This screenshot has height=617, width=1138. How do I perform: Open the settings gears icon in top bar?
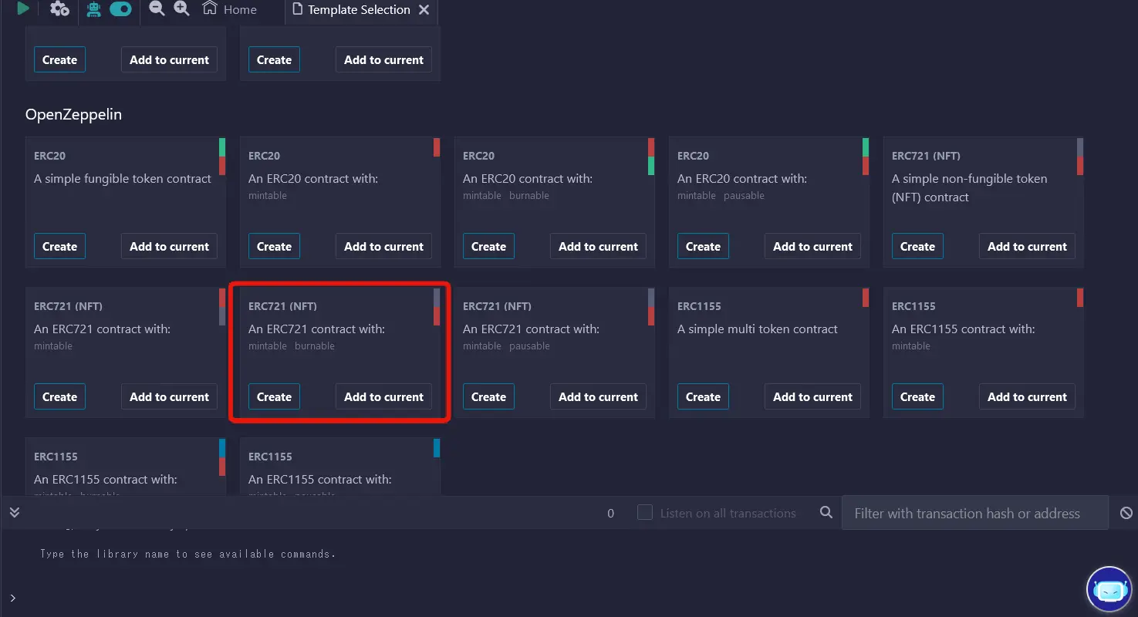[x=59, y=9]
